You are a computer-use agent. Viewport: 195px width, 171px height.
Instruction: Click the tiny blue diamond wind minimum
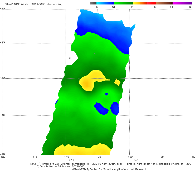[x=106, y=94]
